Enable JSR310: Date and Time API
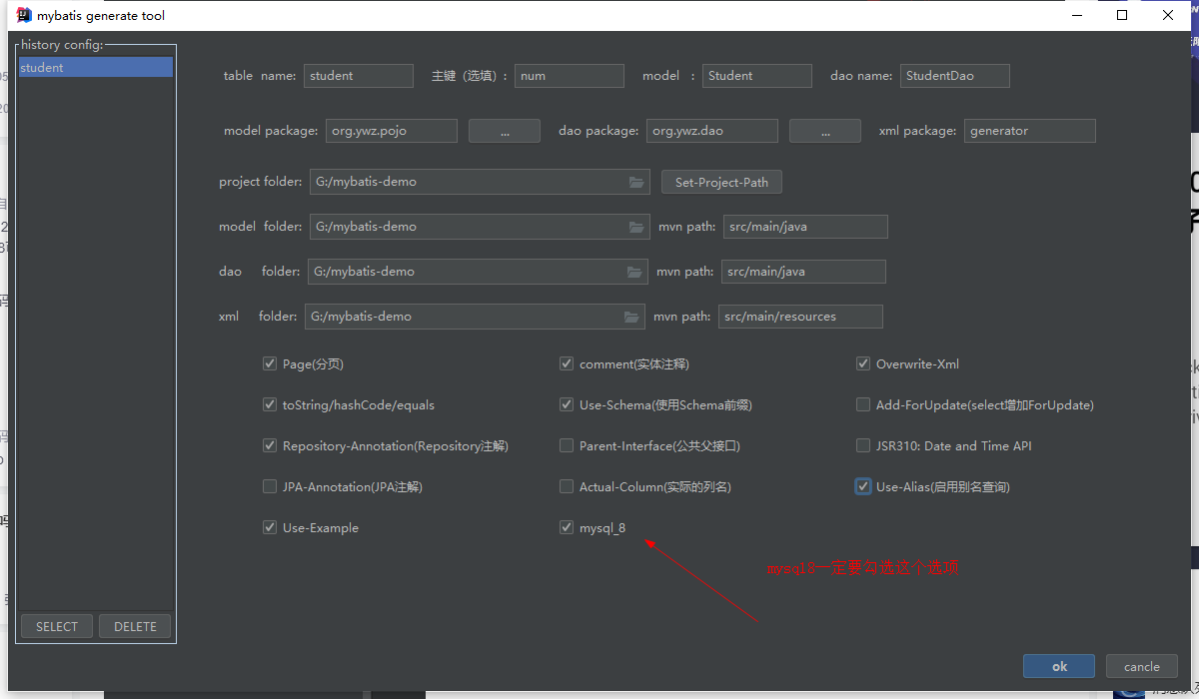 863,446
